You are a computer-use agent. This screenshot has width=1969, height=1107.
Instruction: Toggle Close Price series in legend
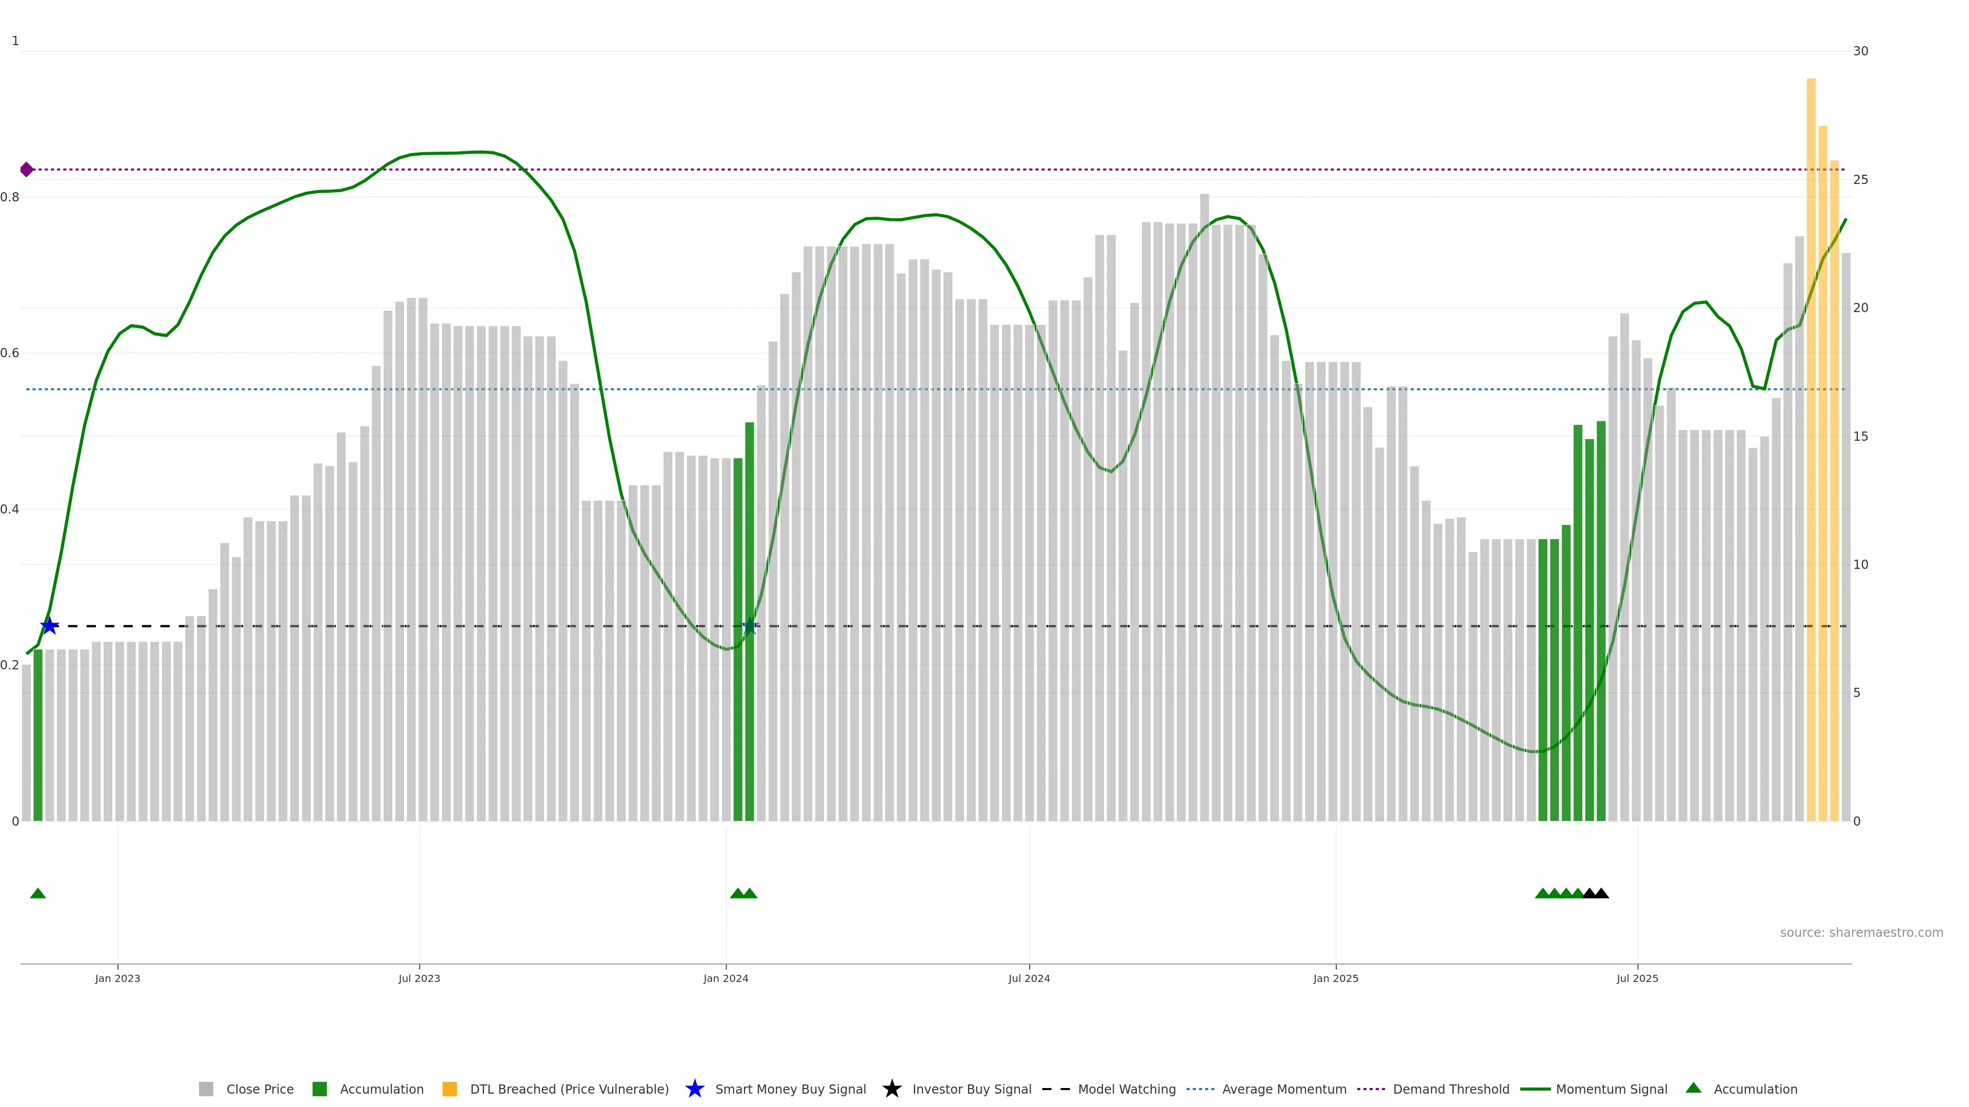260,1089
